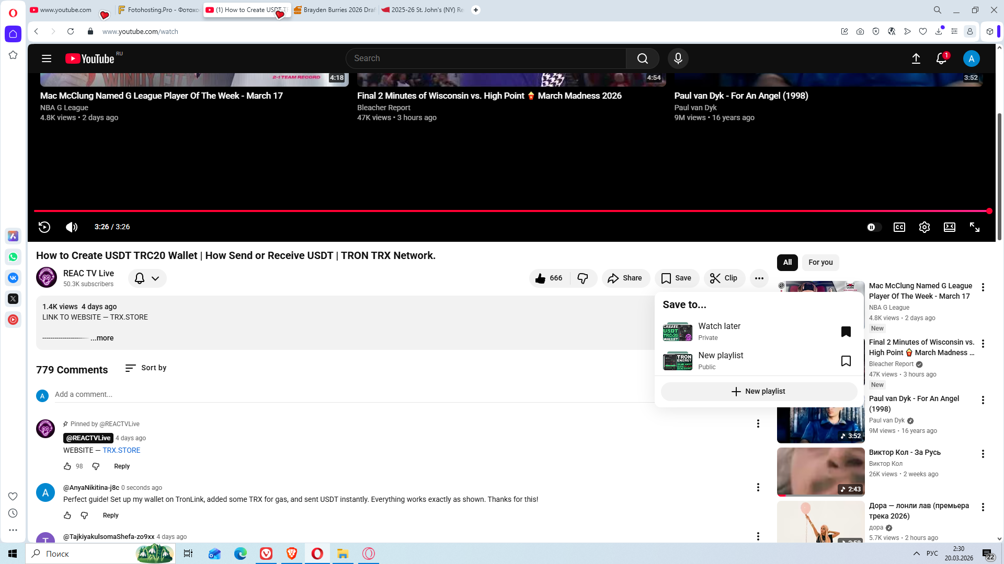Click the voice search microphone

coord(678,58)
